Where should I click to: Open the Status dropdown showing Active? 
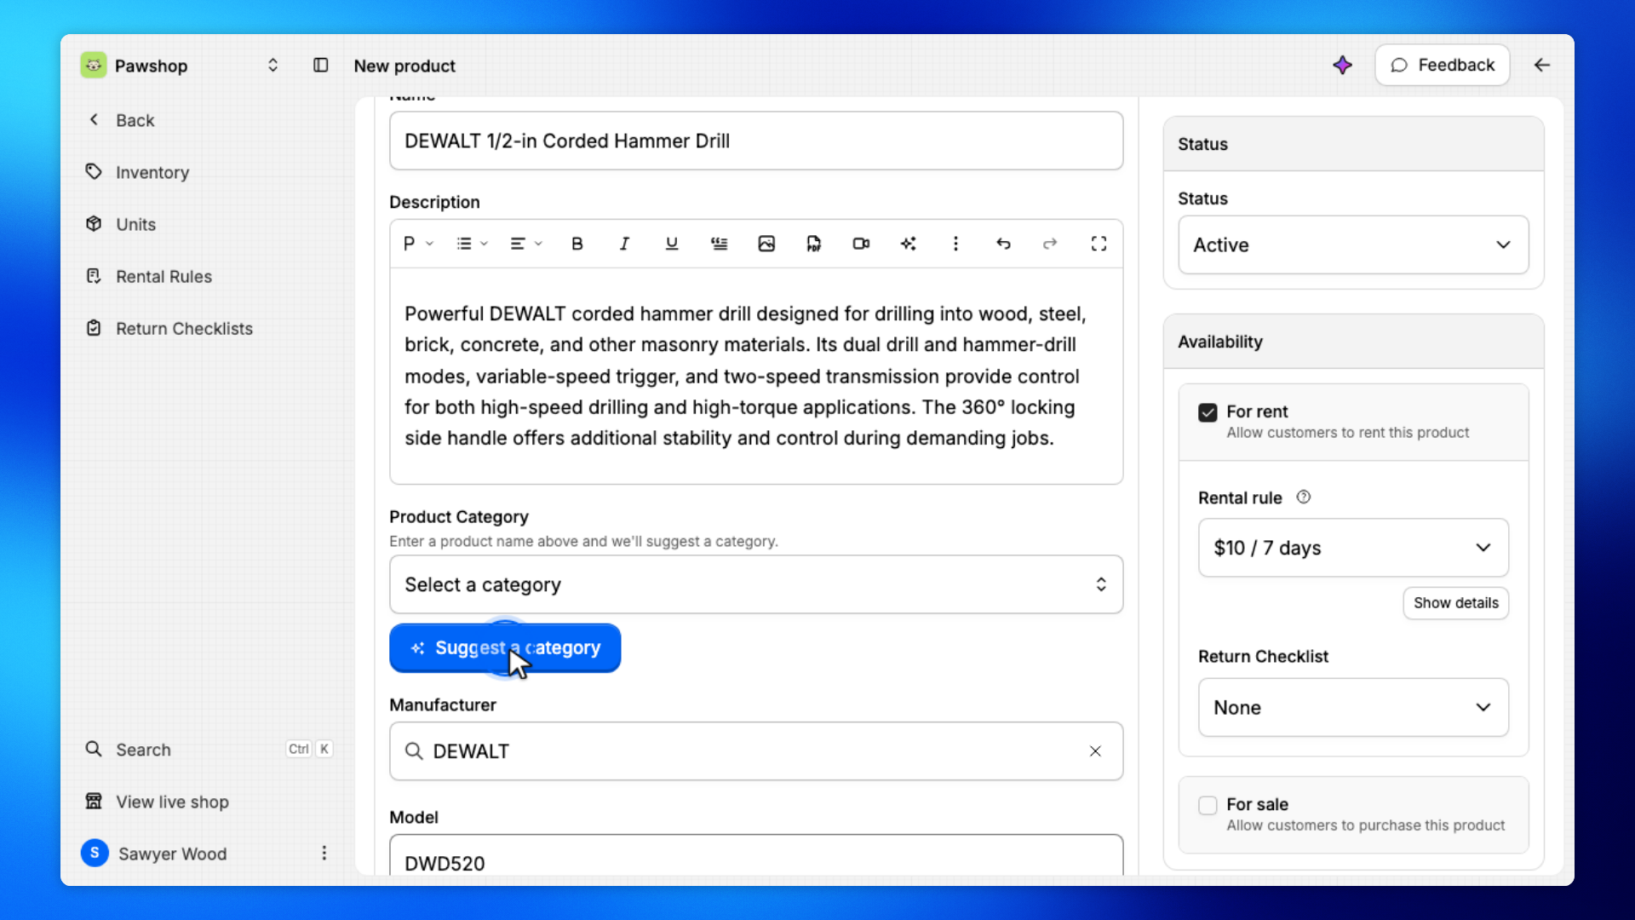1353,245
